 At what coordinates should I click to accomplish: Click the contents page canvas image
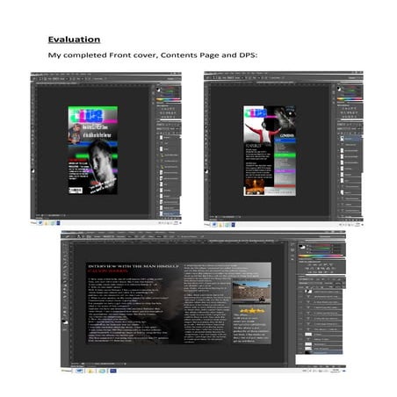pyautogui.click(x=270, y=151)
